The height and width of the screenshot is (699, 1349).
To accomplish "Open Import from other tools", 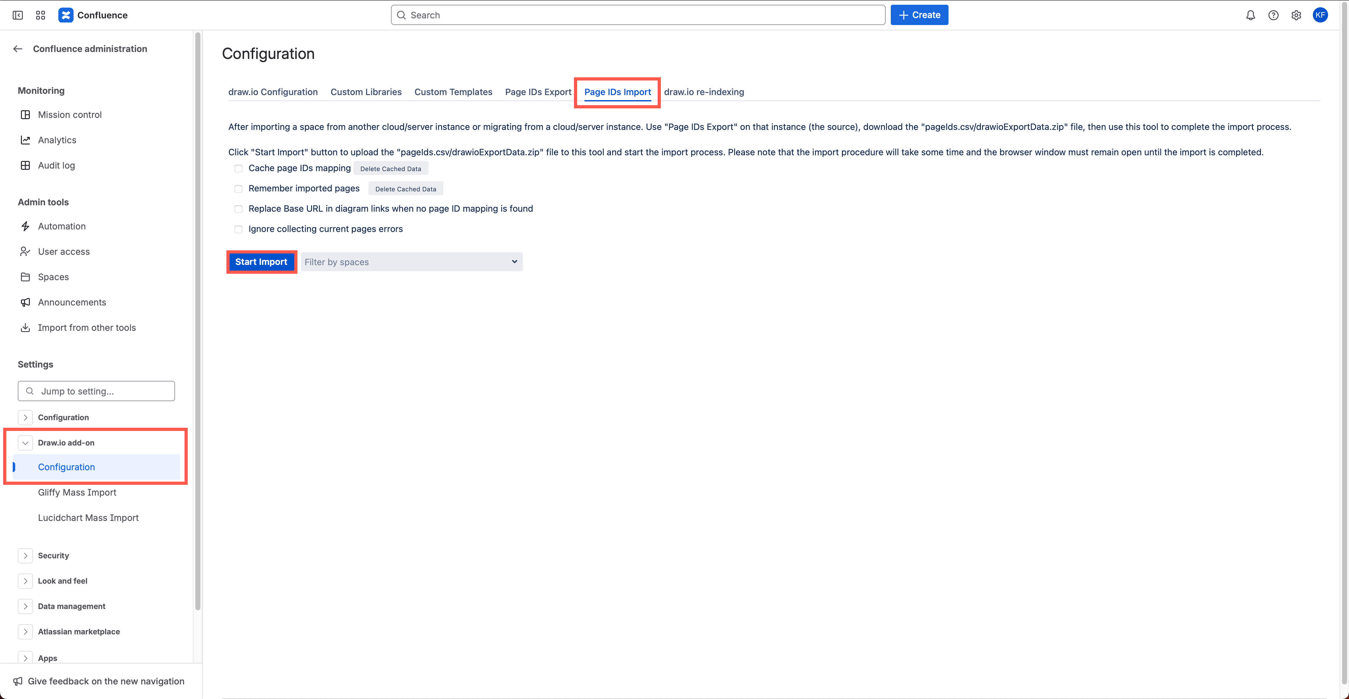I will click(86, 327).
